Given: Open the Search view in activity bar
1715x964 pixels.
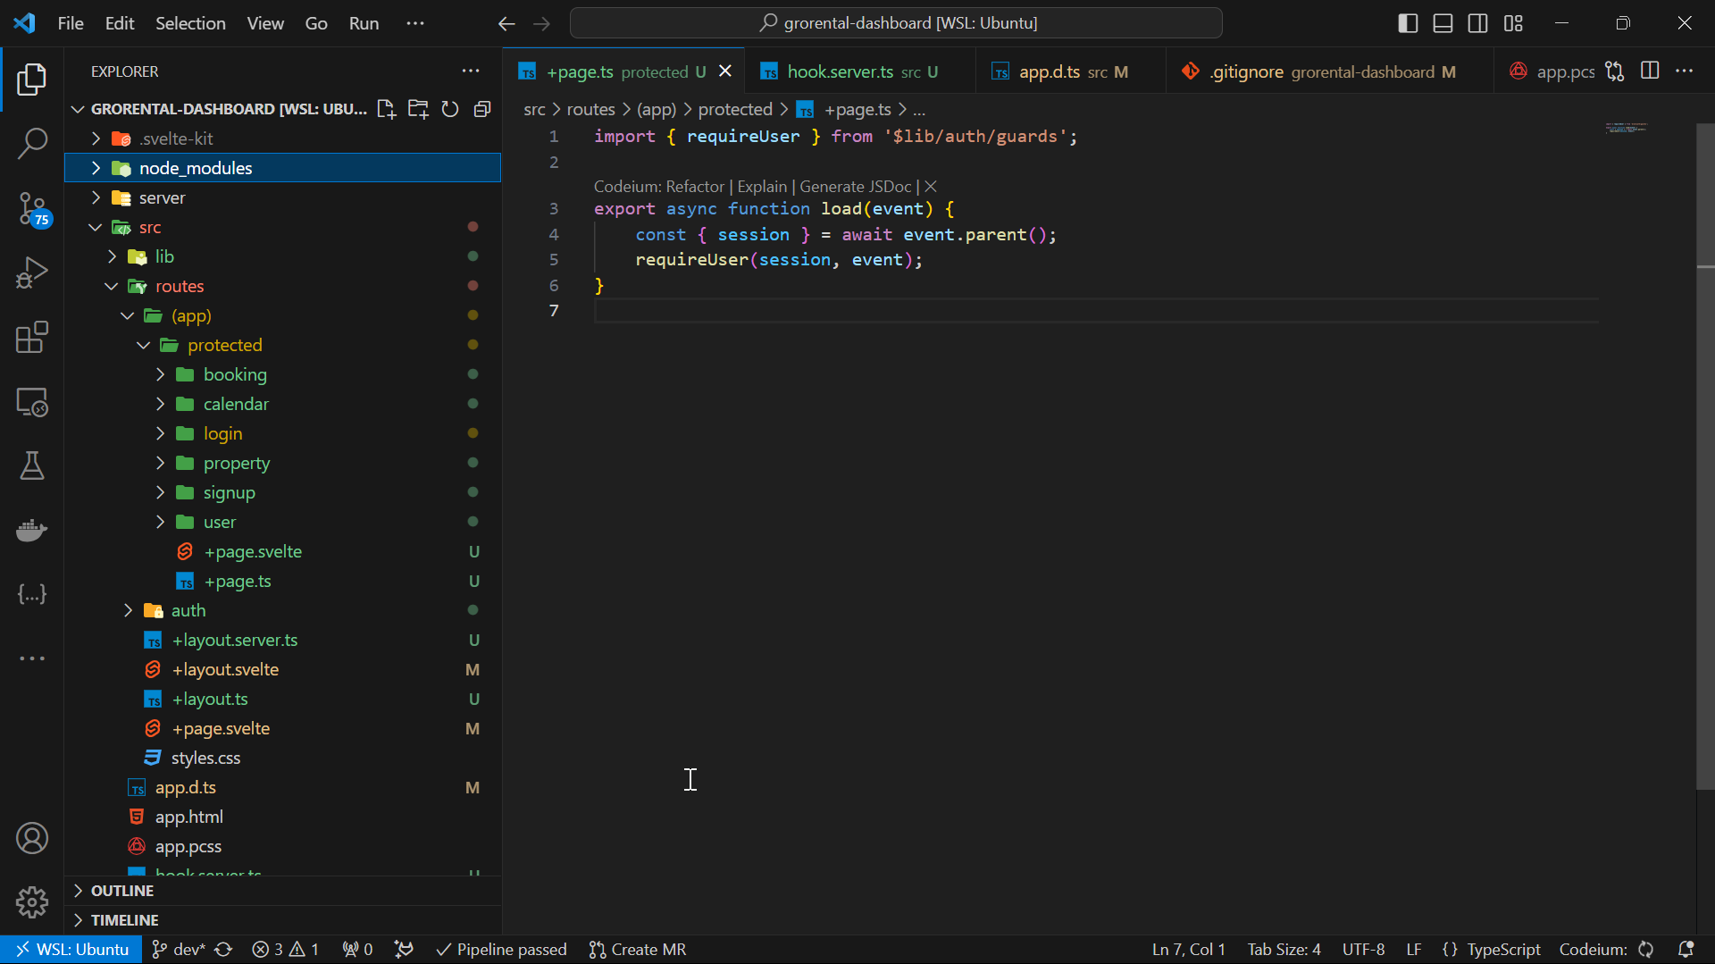Looking at the screenshot, I should tap(32, 143).
